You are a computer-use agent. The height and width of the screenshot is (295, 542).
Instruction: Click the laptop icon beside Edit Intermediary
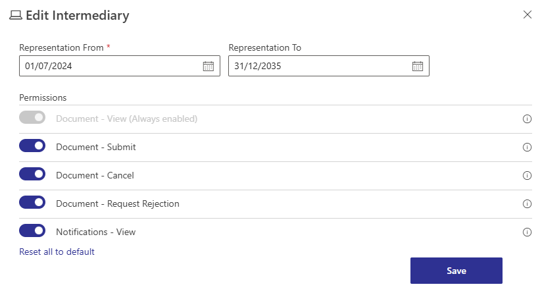[x=16, y=15]
